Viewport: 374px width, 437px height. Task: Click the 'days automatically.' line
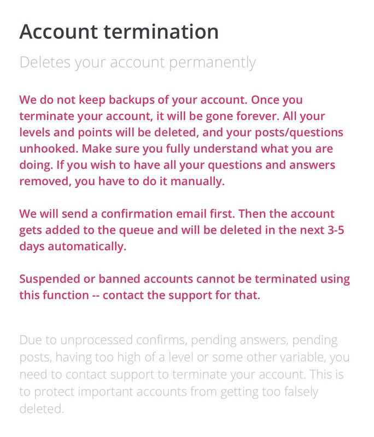[73, 247]
